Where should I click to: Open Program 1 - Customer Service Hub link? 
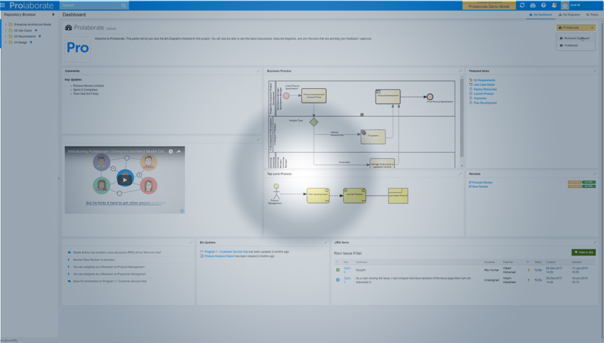click(x=226, y=252)
